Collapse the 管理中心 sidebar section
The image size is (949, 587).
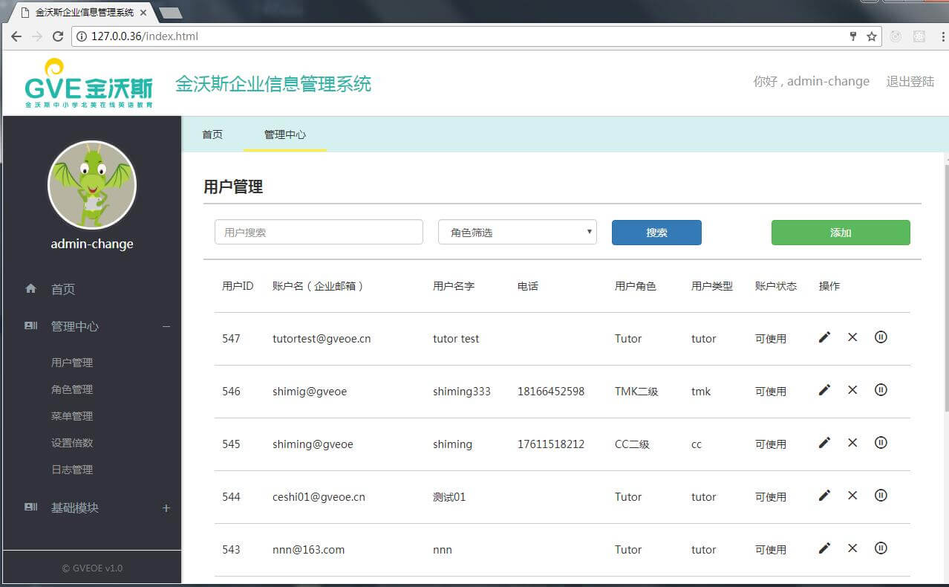click(166, 327)
